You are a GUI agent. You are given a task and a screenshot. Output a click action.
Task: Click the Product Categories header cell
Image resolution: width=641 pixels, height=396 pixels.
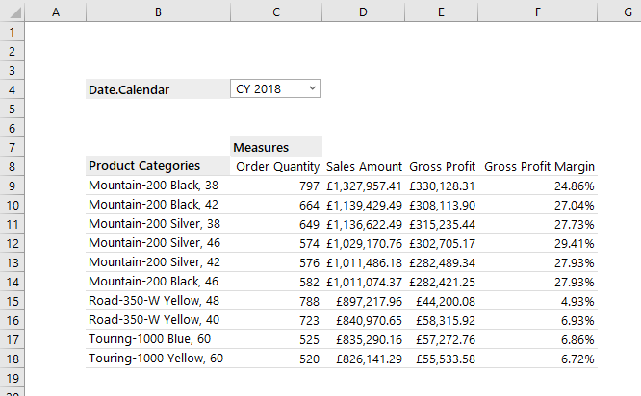click(x=144, y=165)
